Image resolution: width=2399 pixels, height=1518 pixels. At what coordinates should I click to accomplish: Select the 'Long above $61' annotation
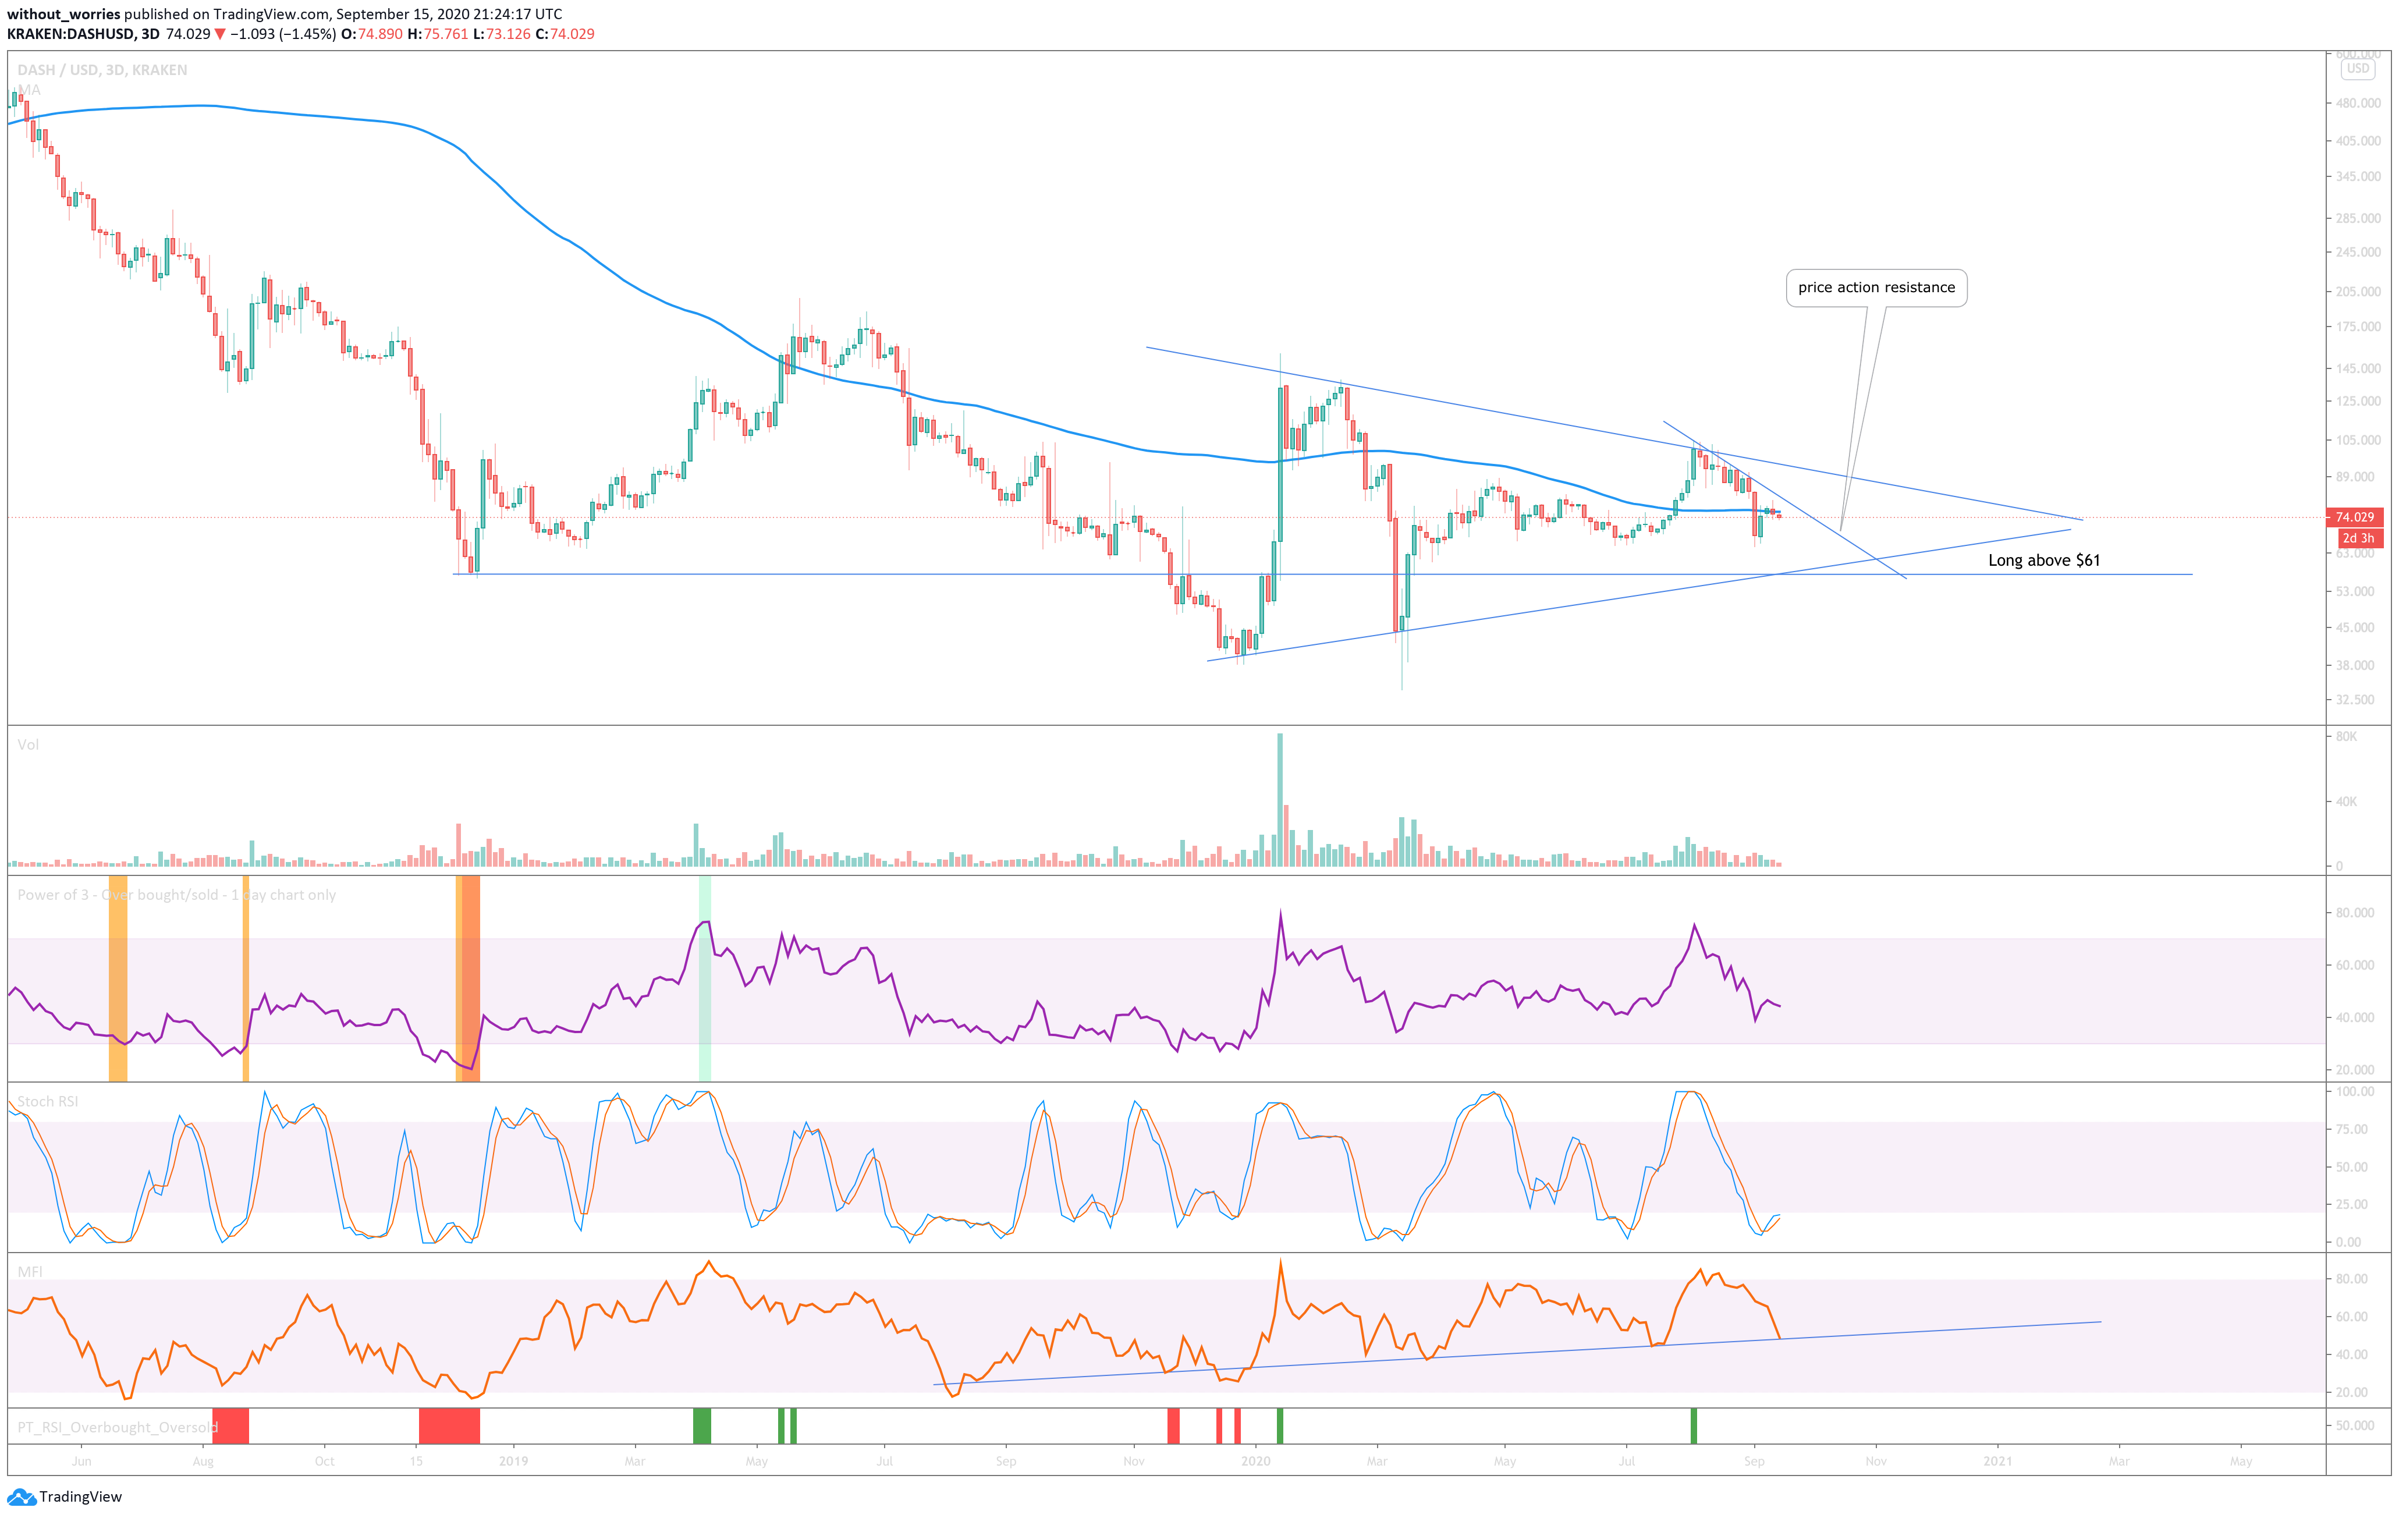point(2043,561)
